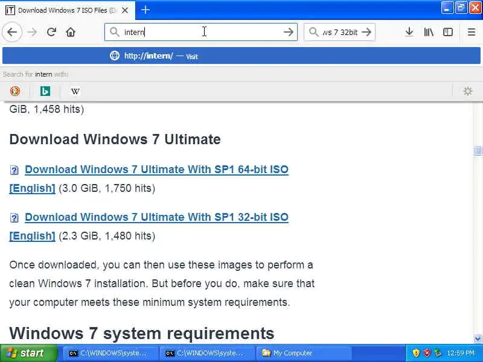483x362 pixels.
Task: Click the (3.0 GiB, 1,750 hits) text
Action: [x=107, y=188]
